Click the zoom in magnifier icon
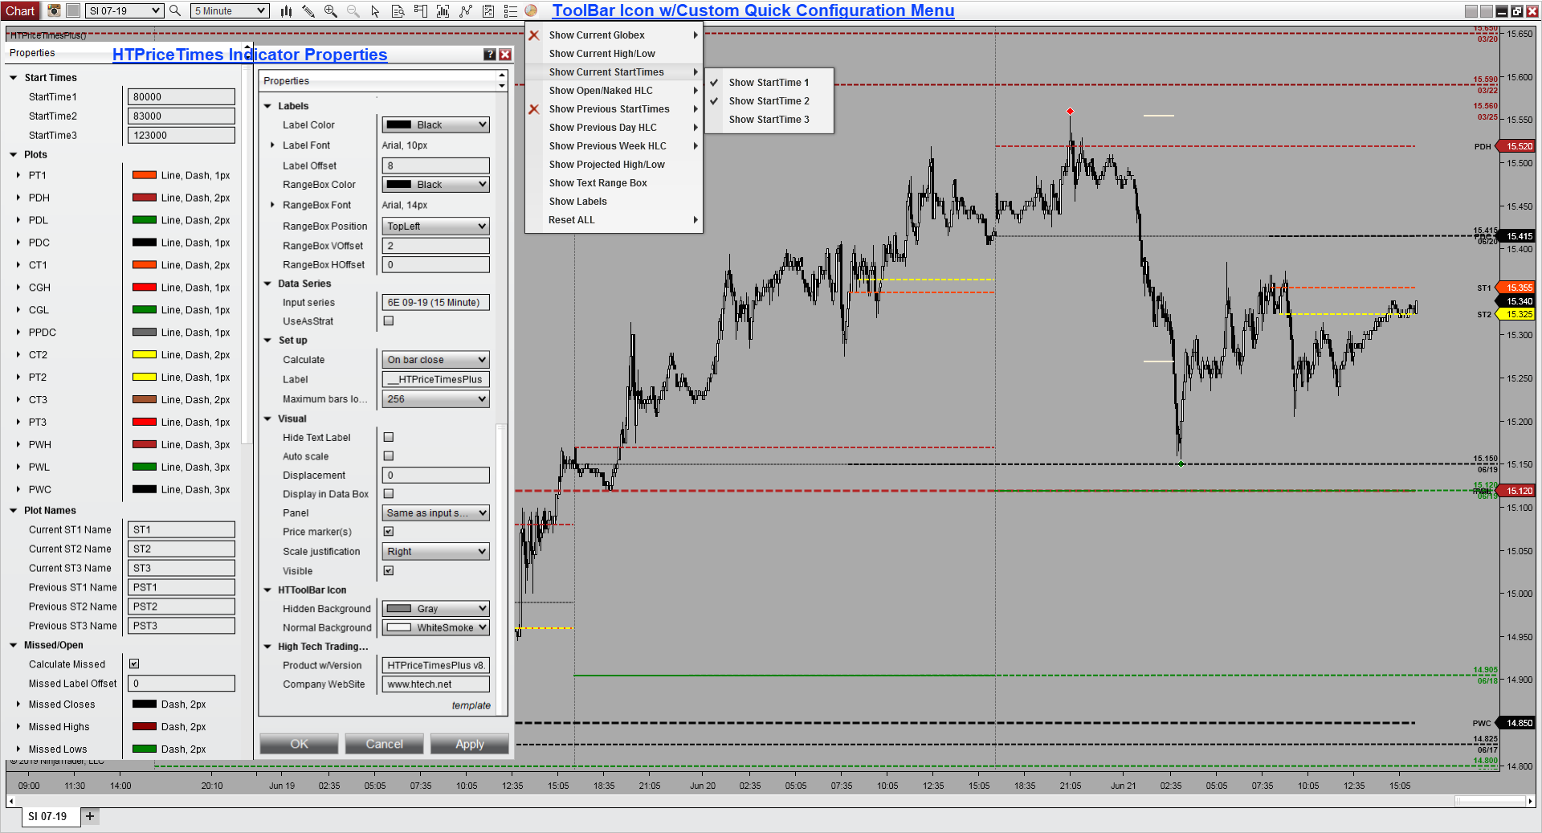The height and width of the screenshot is (833, 1542). click(331, 10)
